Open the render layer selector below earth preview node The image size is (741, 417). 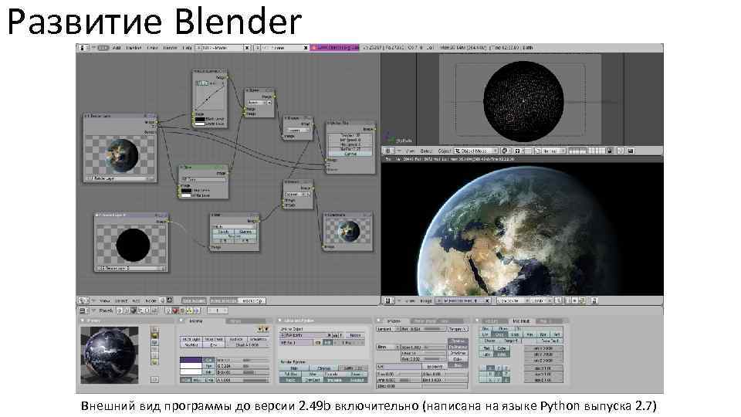coord(120,178)
